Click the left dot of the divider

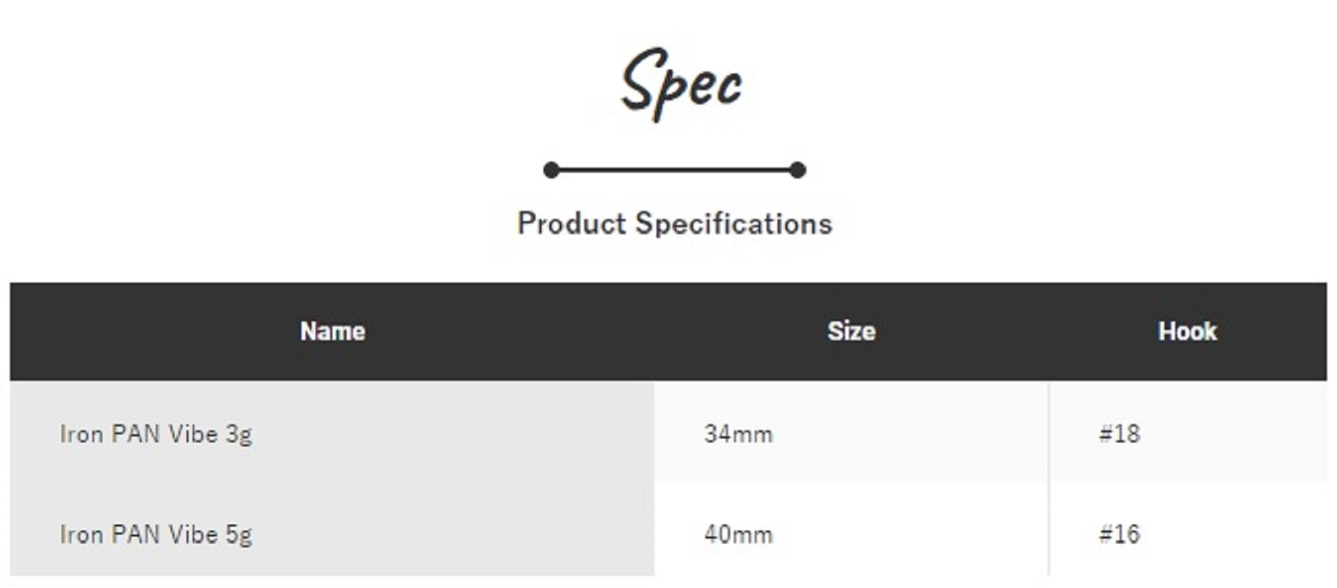(x=551, y=170)
